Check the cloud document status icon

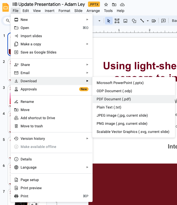pos(122,5)
